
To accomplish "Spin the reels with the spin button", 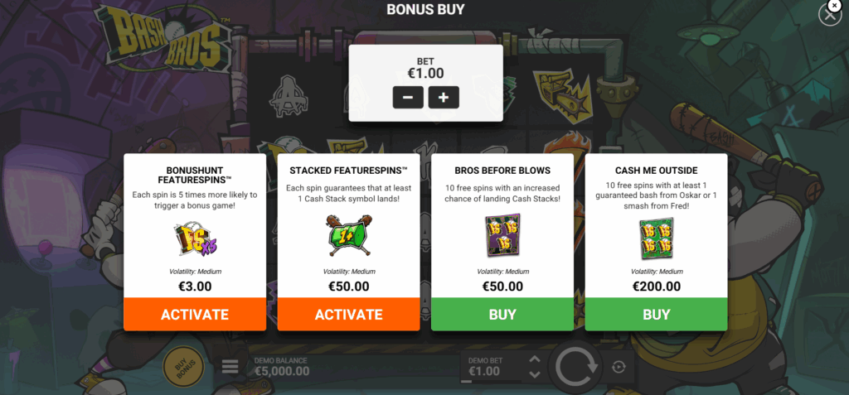I will [576, 368].
